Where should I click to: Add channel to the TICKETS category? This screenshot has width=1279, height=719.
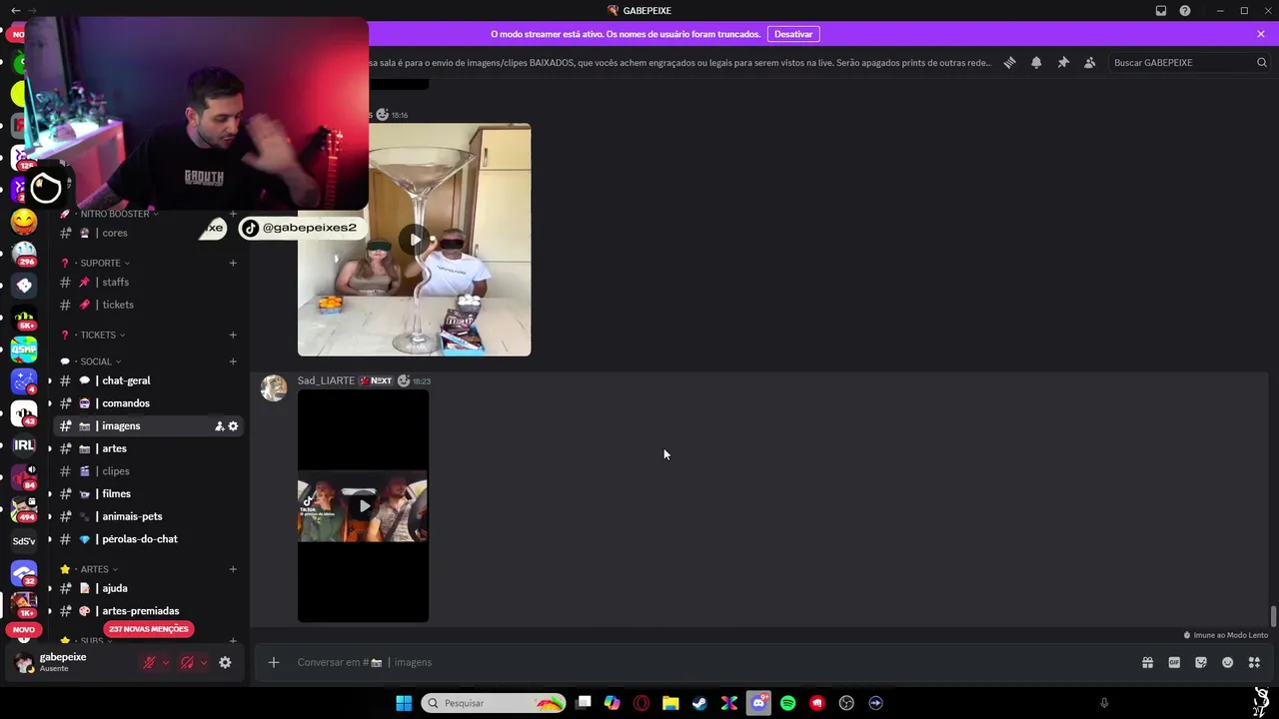(233, 335)
